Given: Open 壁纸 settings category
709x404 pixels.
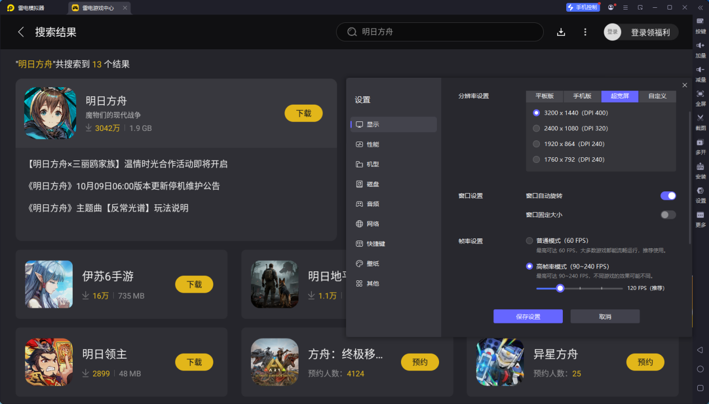Looking at the screenshot, I should pos(394,264).
